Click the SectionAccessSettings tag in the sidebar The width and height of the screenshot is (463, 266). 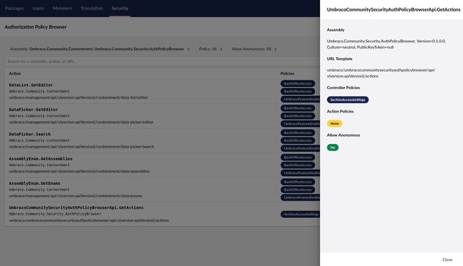[x=347, y=100]
